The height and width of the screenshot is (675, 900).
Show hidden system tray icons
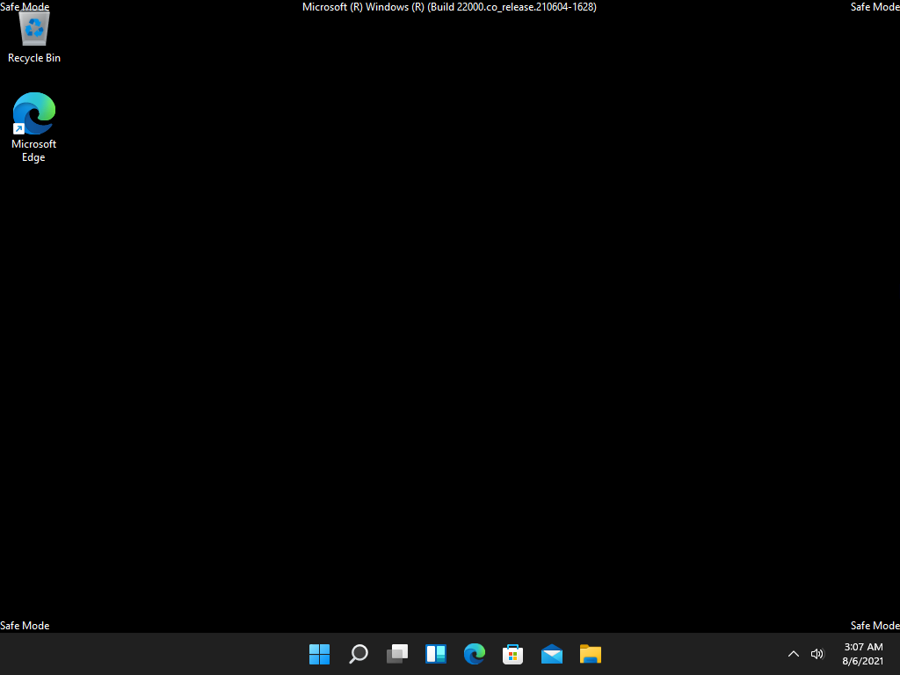click(x=794, y=654)
